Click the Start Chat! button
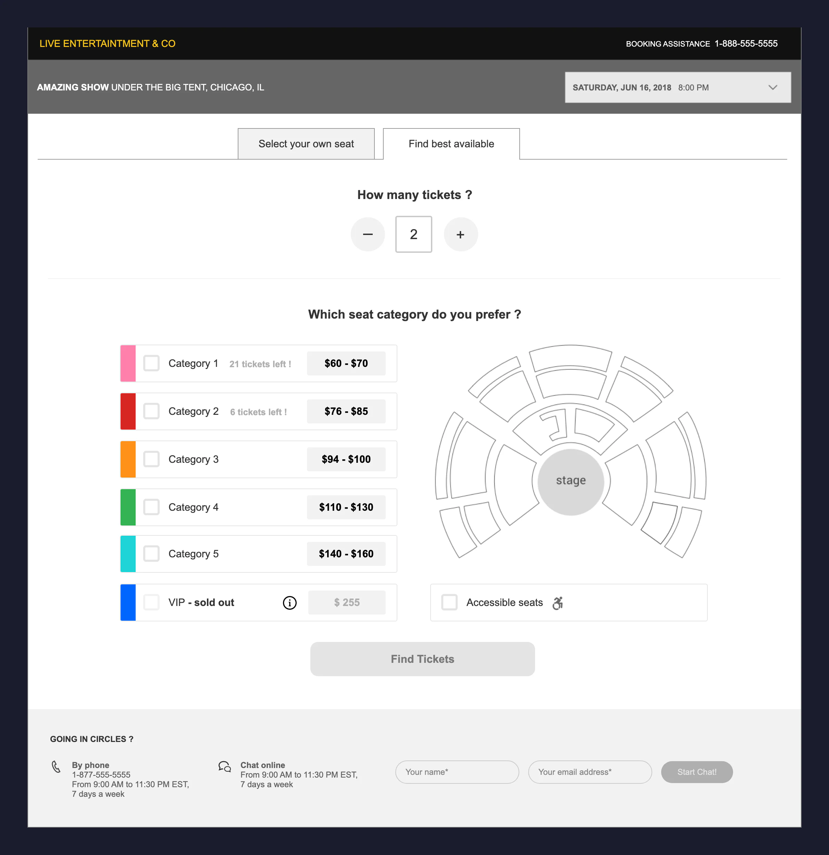This screenshot has height=855, width=829. [697, 772]
